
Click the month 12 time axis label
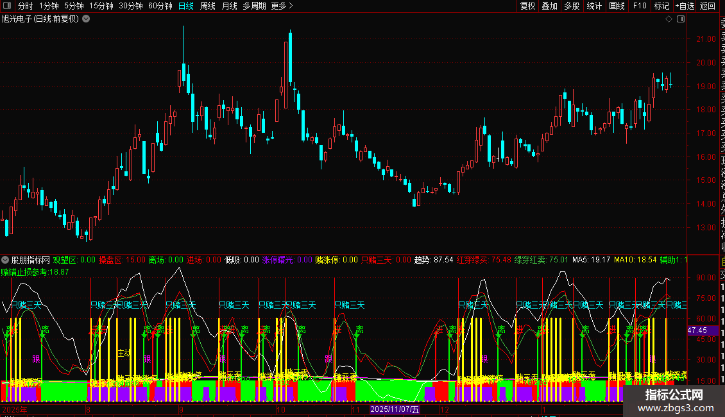coord(445,409)
